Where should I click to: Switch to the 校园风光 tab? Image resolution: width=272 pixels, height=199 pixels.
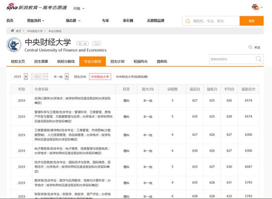[140, 62]
